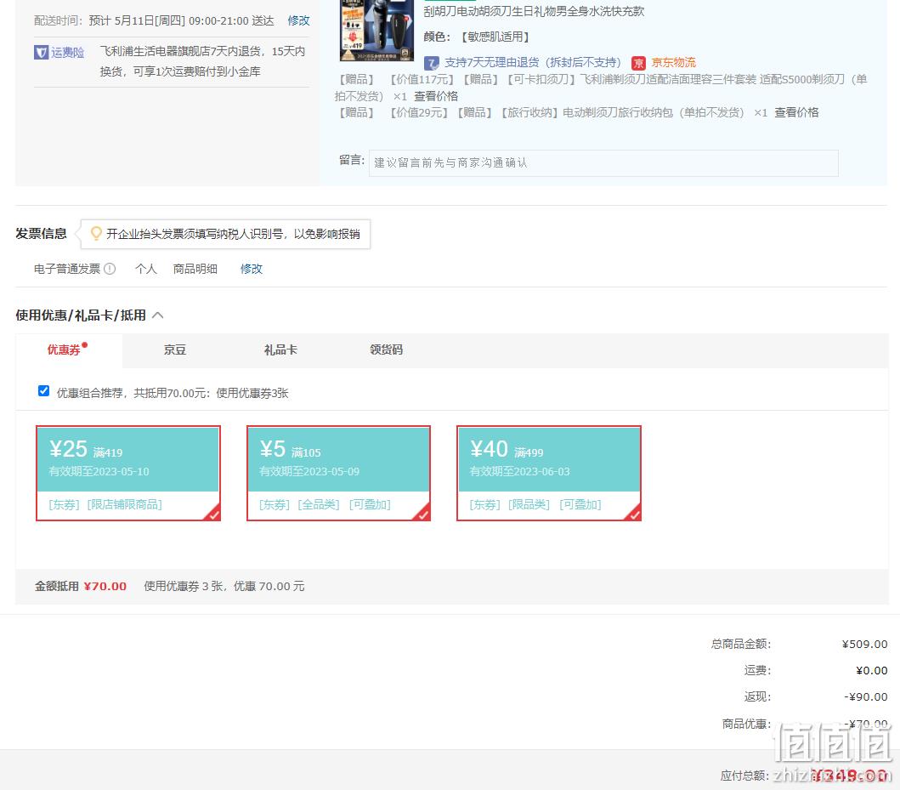Toggle the ¥40 满499 coupon card
The width and height of the screenshot is (900, 790).
pos(549,473)
